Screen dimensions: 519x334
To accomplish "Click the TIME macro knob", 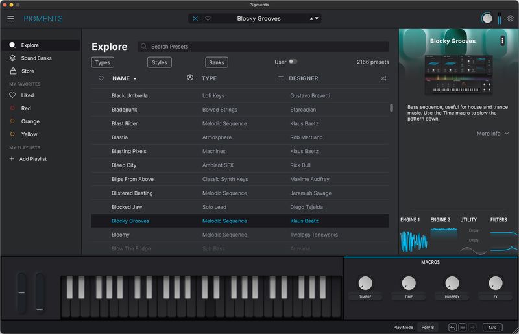I will [409, 283].
